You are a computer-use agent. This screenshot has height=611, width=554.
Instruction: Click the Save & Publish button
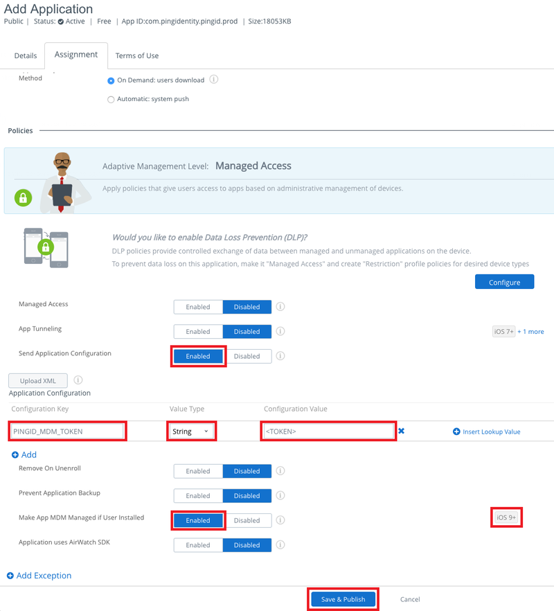click(x=343, y=599)
